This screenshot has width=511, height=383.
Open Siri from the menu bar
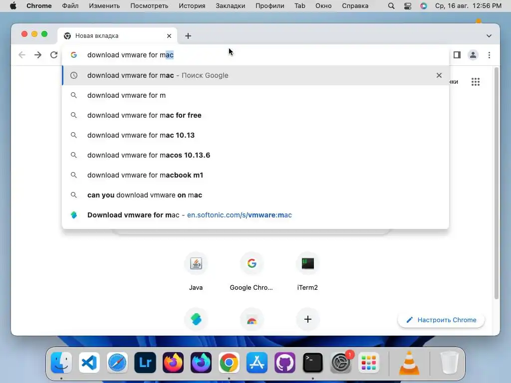coord(423,6)
